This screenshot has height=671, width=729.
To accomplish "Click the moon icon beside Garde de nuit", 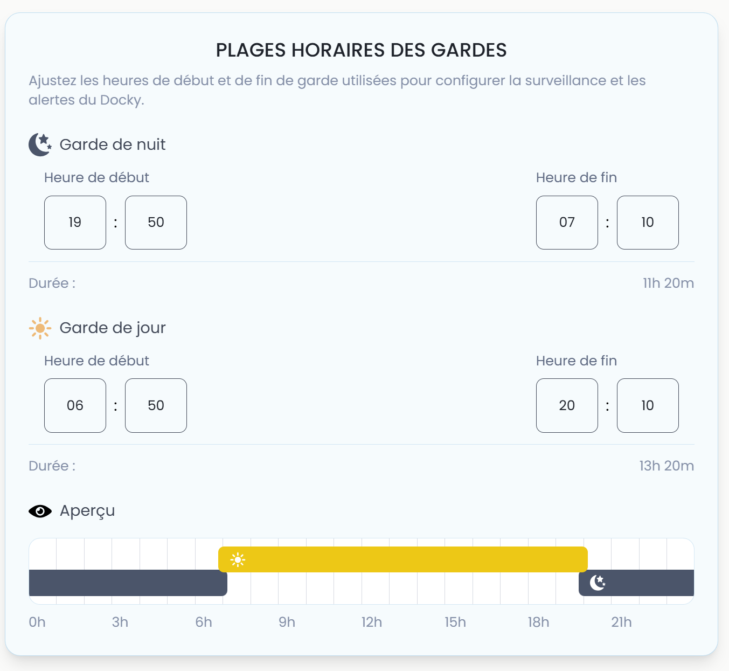I will tap(40, 144).
